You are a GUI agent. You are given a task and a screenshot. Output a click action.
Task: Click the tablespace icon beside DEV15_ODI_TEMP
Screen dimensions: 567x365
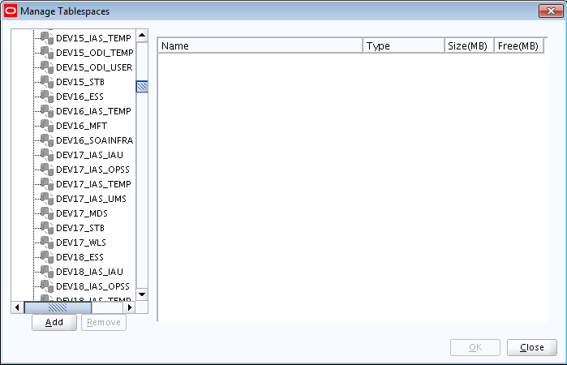coord(47,53)
